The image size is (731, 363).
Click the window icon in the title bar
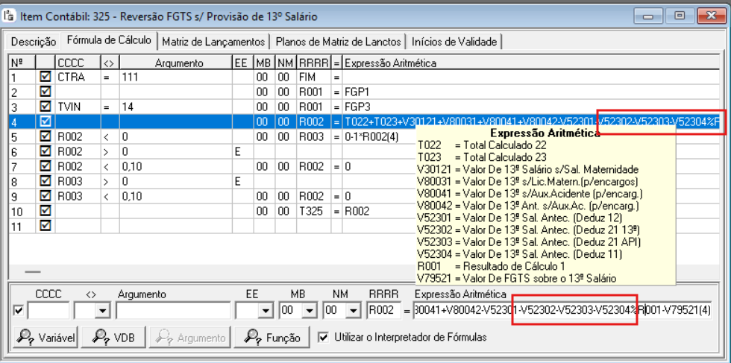tap(10, 15)
